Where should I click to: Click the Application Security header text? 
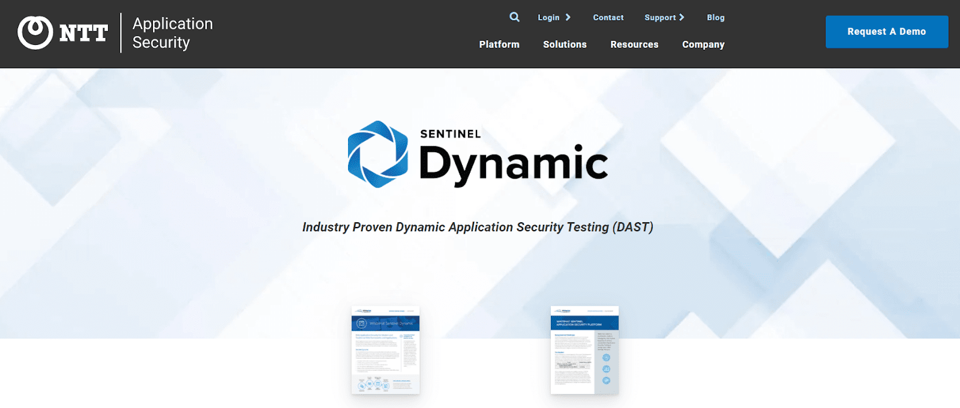click(x=172, y=33)
